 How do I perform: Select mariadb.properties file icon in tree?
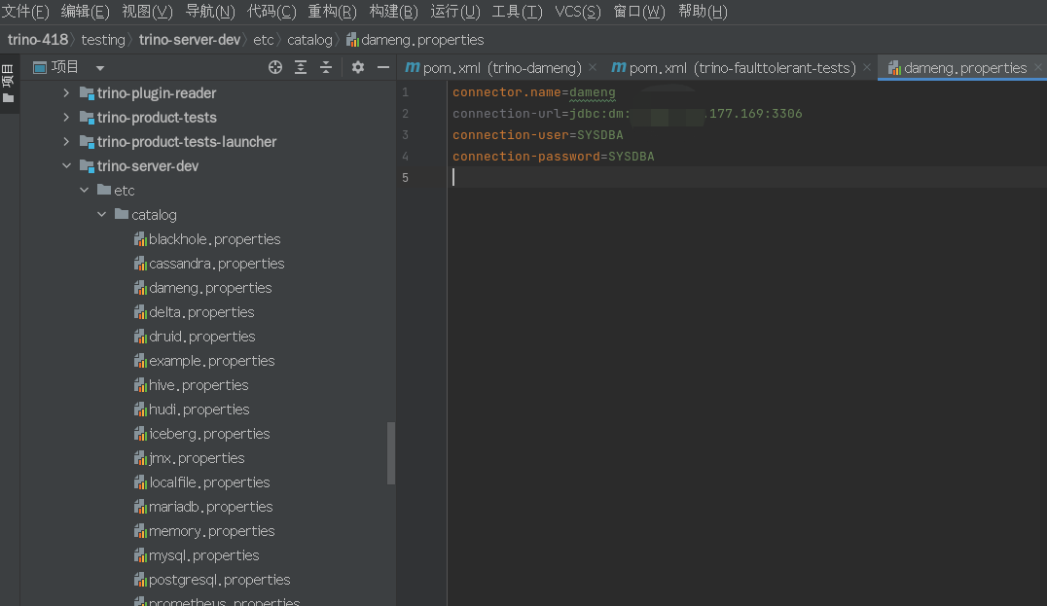point(140,507)
